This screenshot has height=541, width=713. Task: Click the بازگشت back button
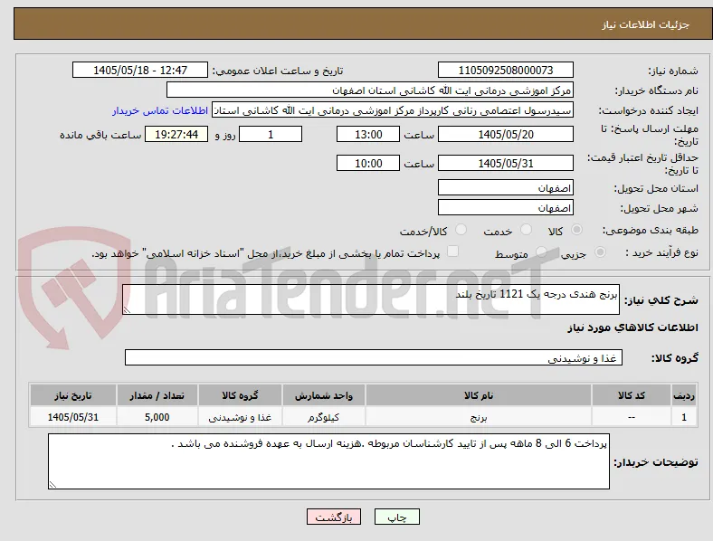[334, 517]
